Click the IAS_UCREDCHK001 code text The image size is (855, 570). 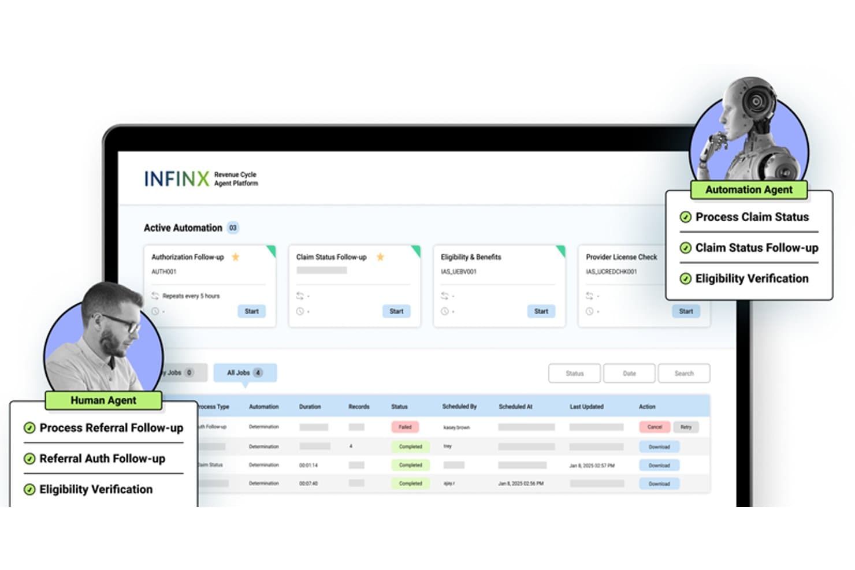click(611, 271)
